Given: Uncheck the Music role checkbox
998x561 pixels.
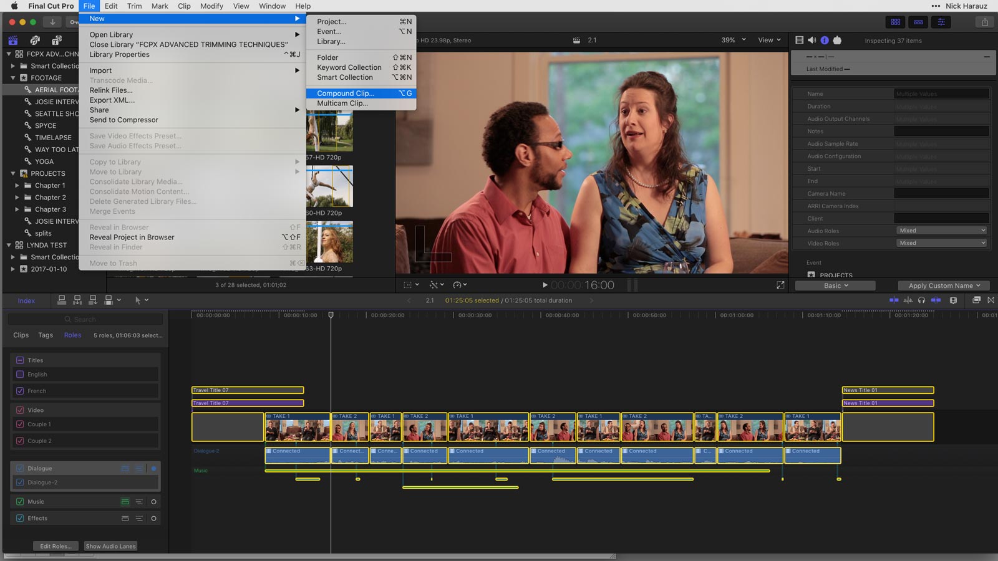Looking at the screenshot, I should coord(20,502).
